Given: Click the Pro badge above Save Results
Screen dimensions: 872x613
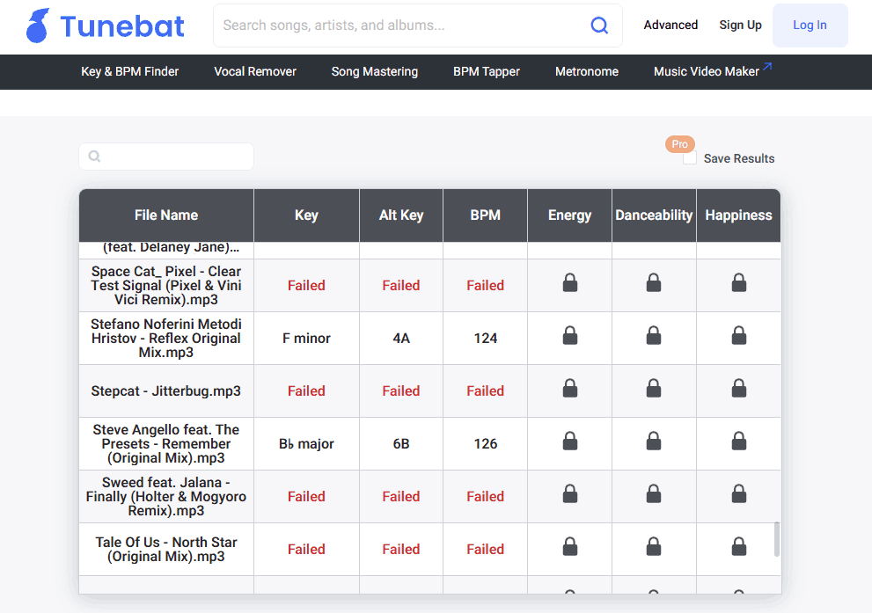Looking at the screenshot, I should [x=679, y=144].
